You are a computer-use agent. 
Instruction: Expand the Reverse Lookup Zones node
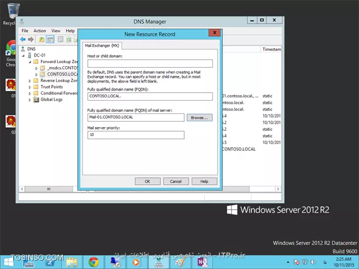pyautogui.click(x=30, y=81)
